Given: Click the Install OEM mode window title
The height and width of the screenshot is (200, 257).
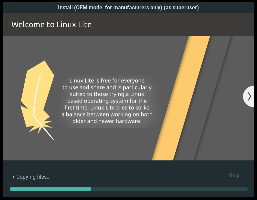Looking at the screenshot, I should 110,7.
